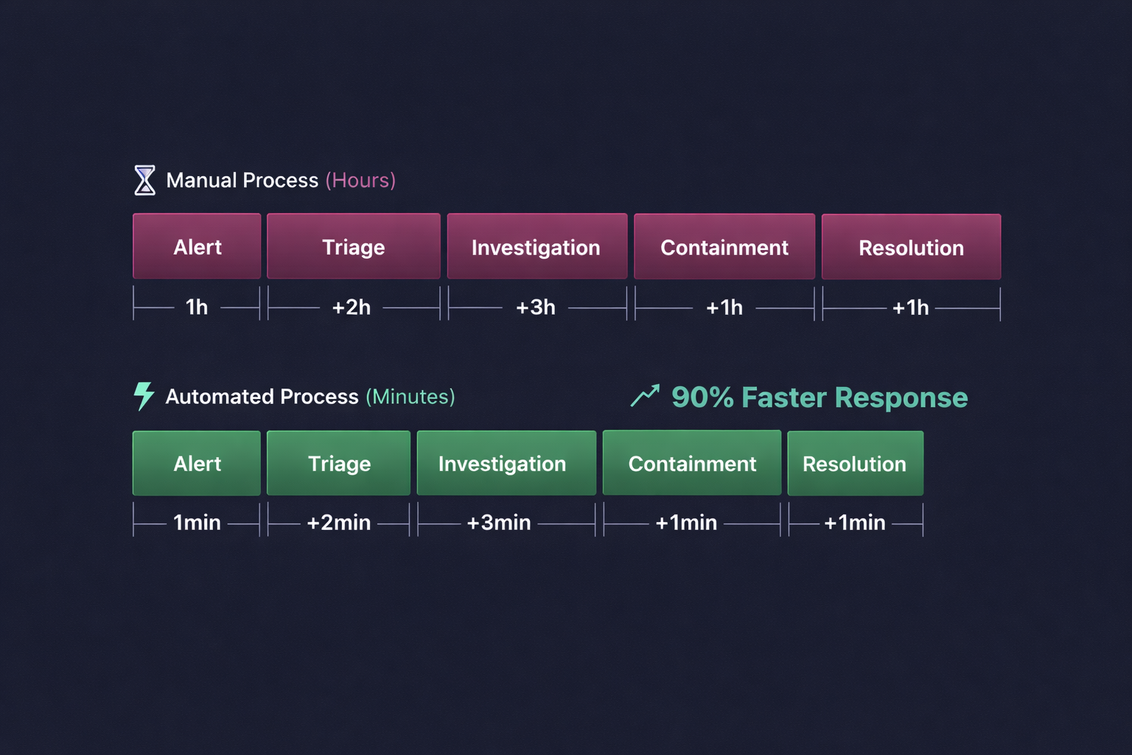Click the green Resolution stage box

coord(855,463)
